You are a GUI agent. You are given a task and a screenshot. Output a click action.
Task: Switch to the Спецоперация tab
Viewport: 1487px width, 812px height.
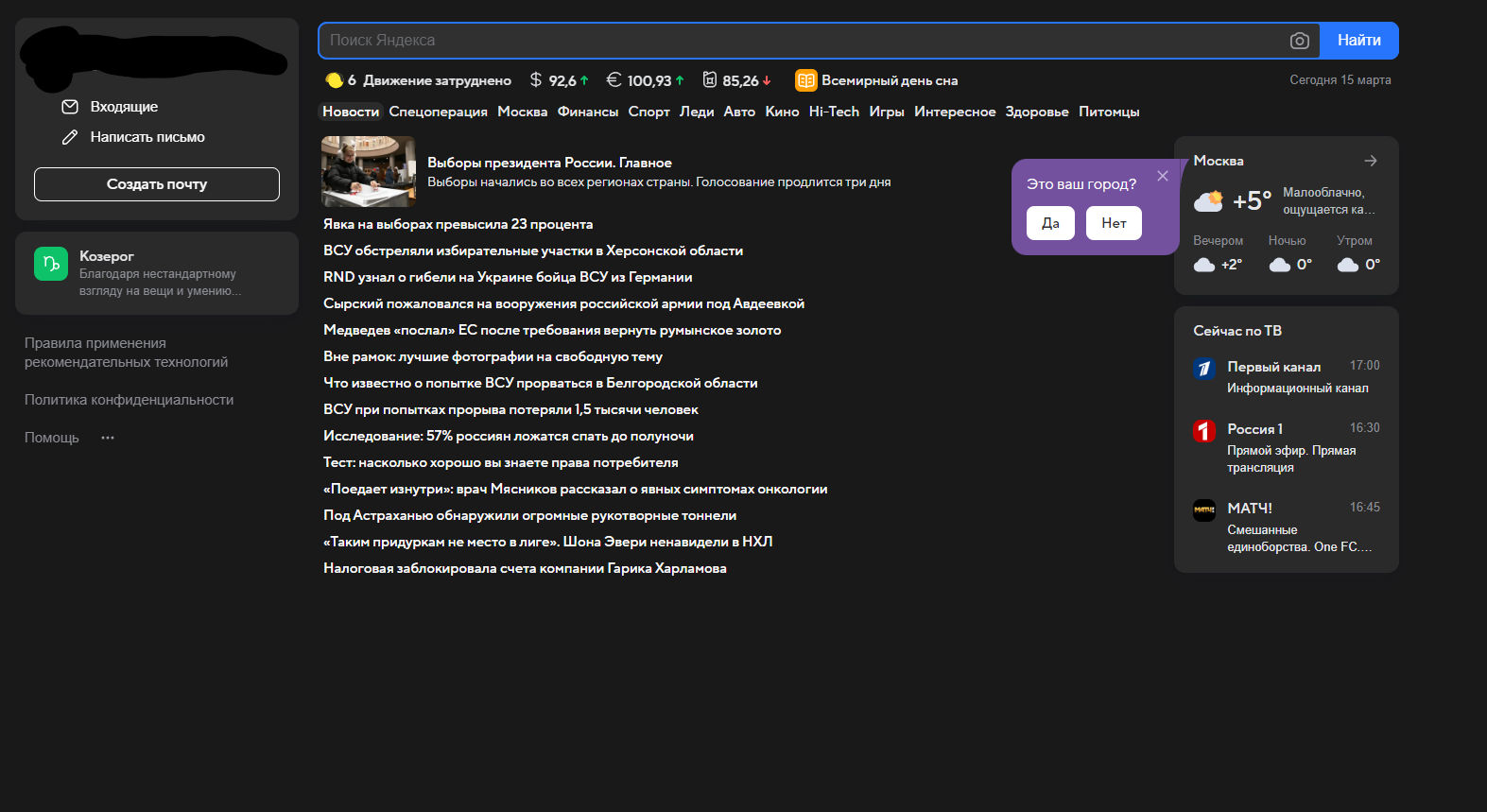pyautogui.click(x=439, y=112)
